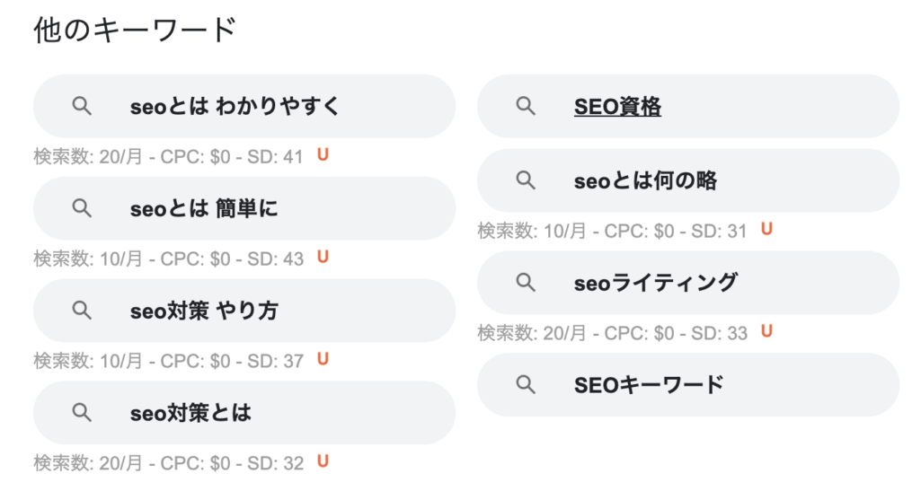Select the seo対策とは related keyword
The height and width of the screenshot is (491, 921).
coord(190,413)
